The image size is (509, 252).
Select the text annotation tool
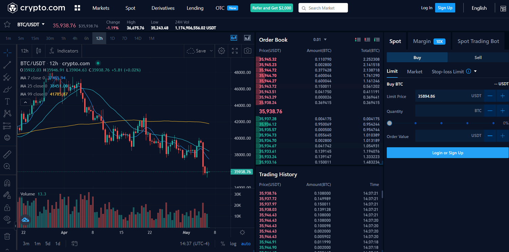point(7,101)
